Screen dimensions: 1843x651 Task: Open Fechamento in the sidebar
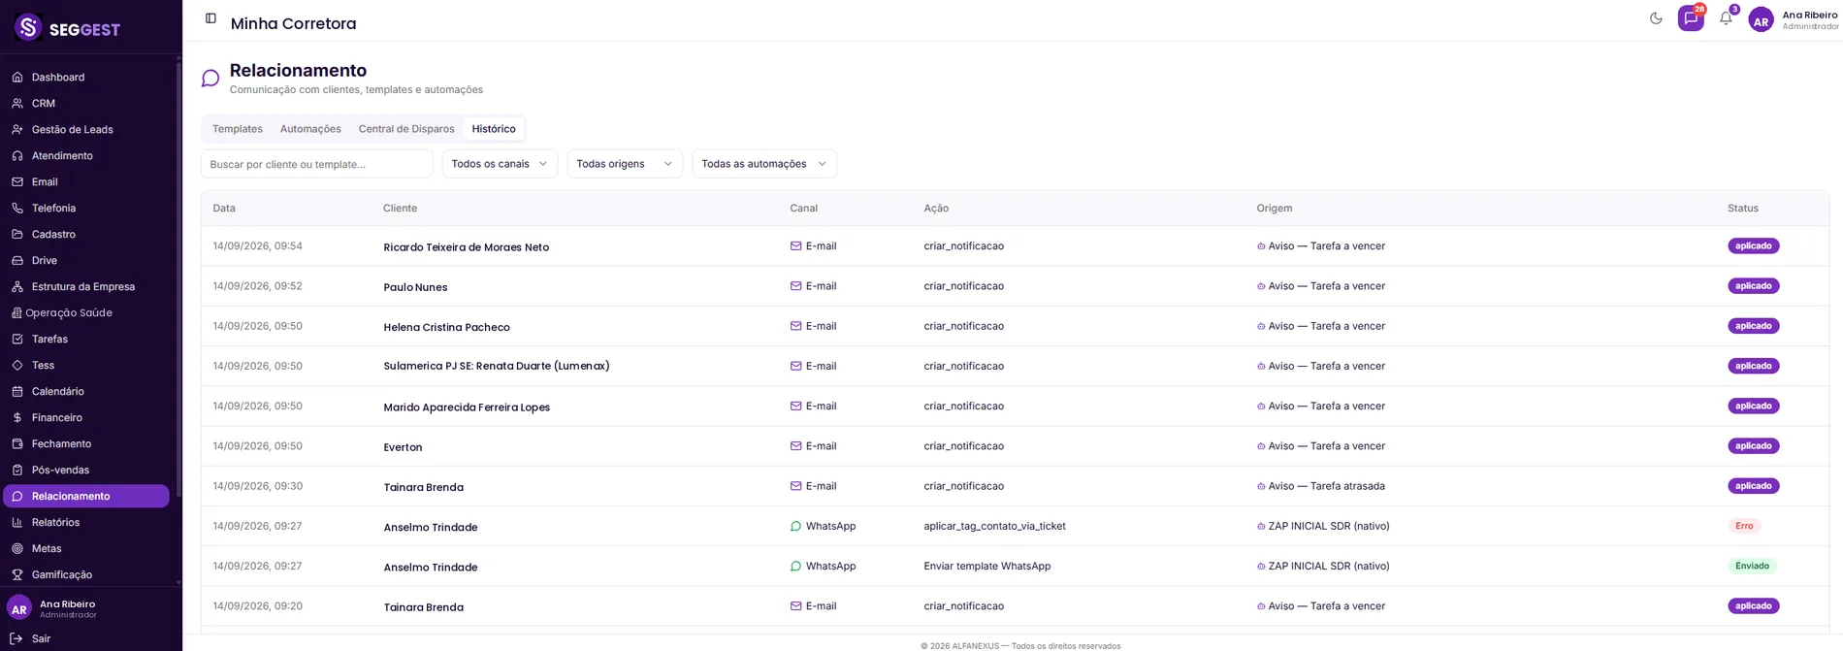61,443
